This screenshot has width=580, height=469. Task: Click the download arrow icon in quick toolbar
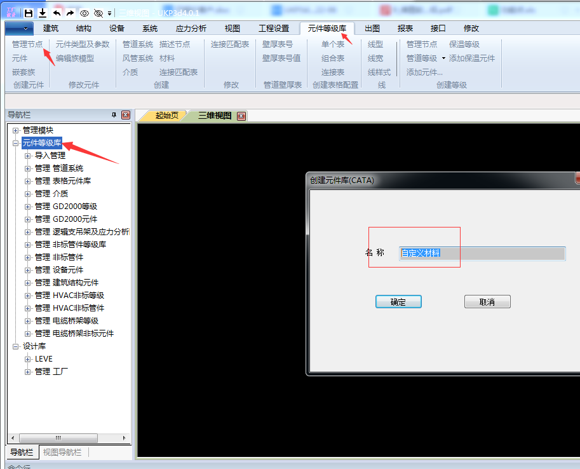43,13
